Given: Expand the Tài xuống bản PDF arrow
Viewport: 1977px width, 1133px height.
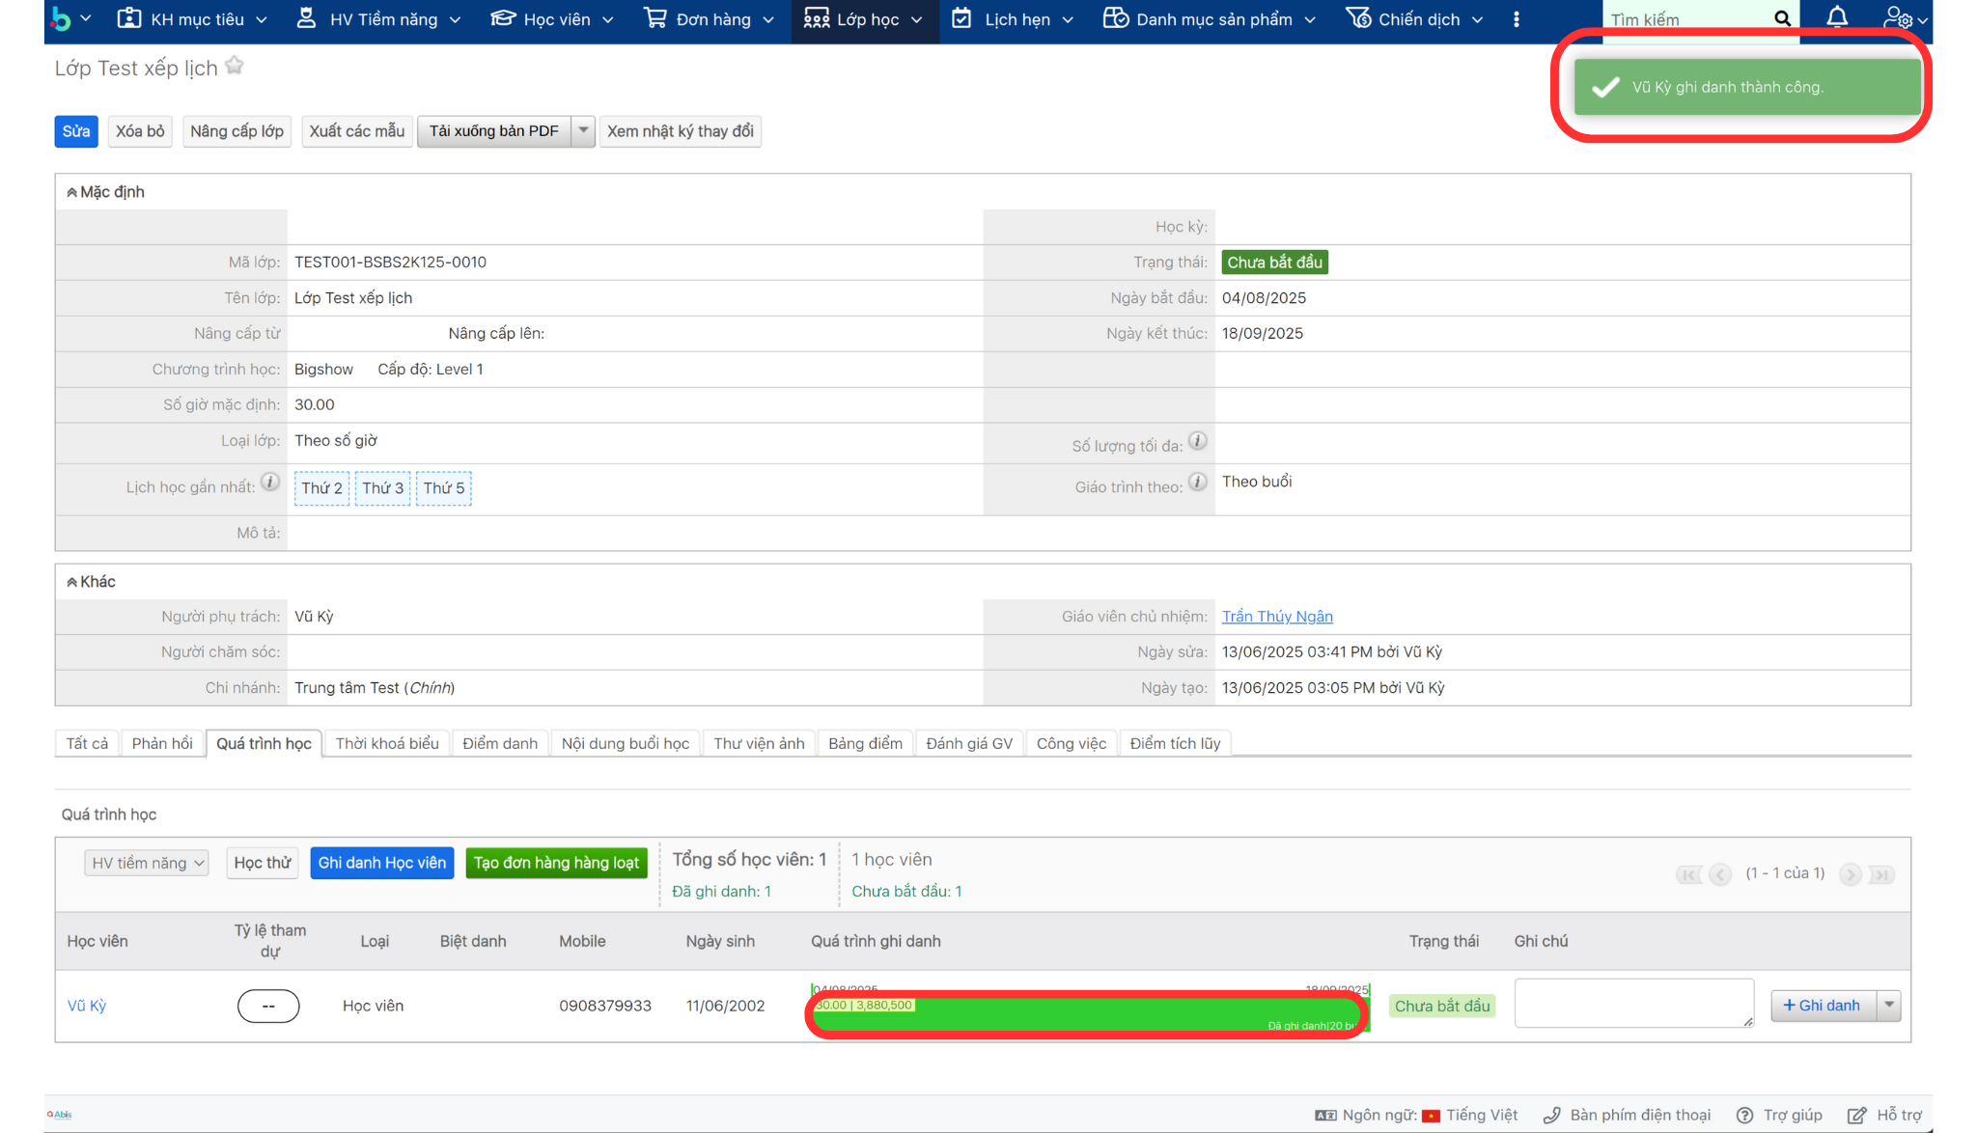Looking at the screenshot, I should click(583, 130).
